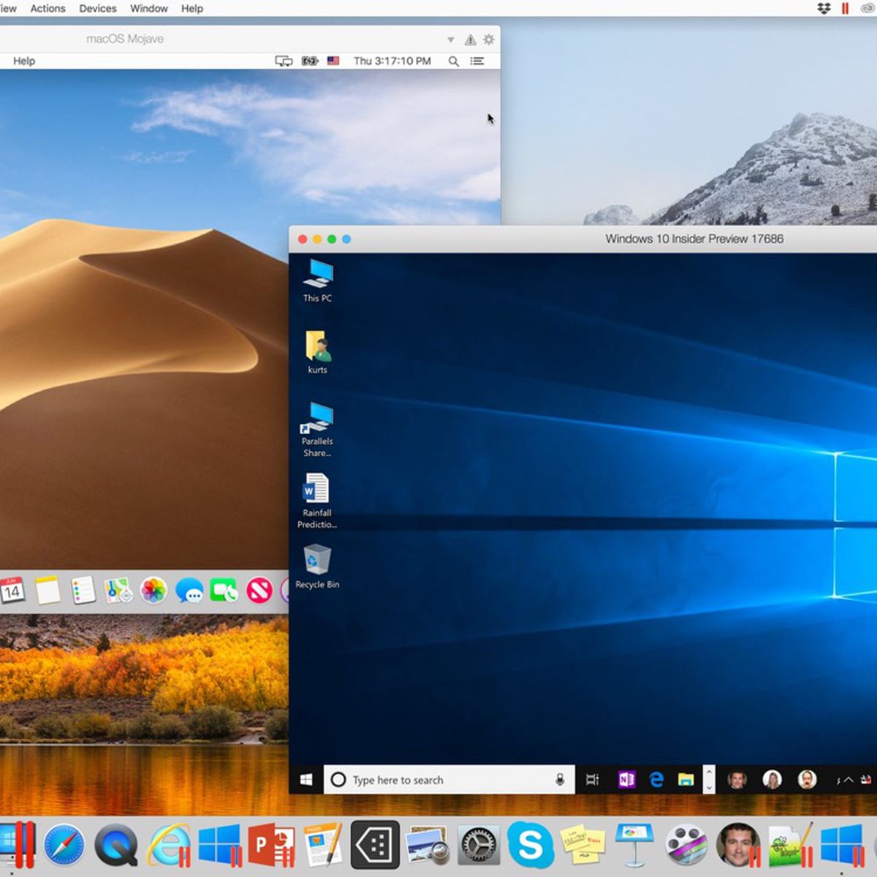This screenshot has width=877, height=877.
Task: Click the US flag input source icon
Action: (333, 61)
